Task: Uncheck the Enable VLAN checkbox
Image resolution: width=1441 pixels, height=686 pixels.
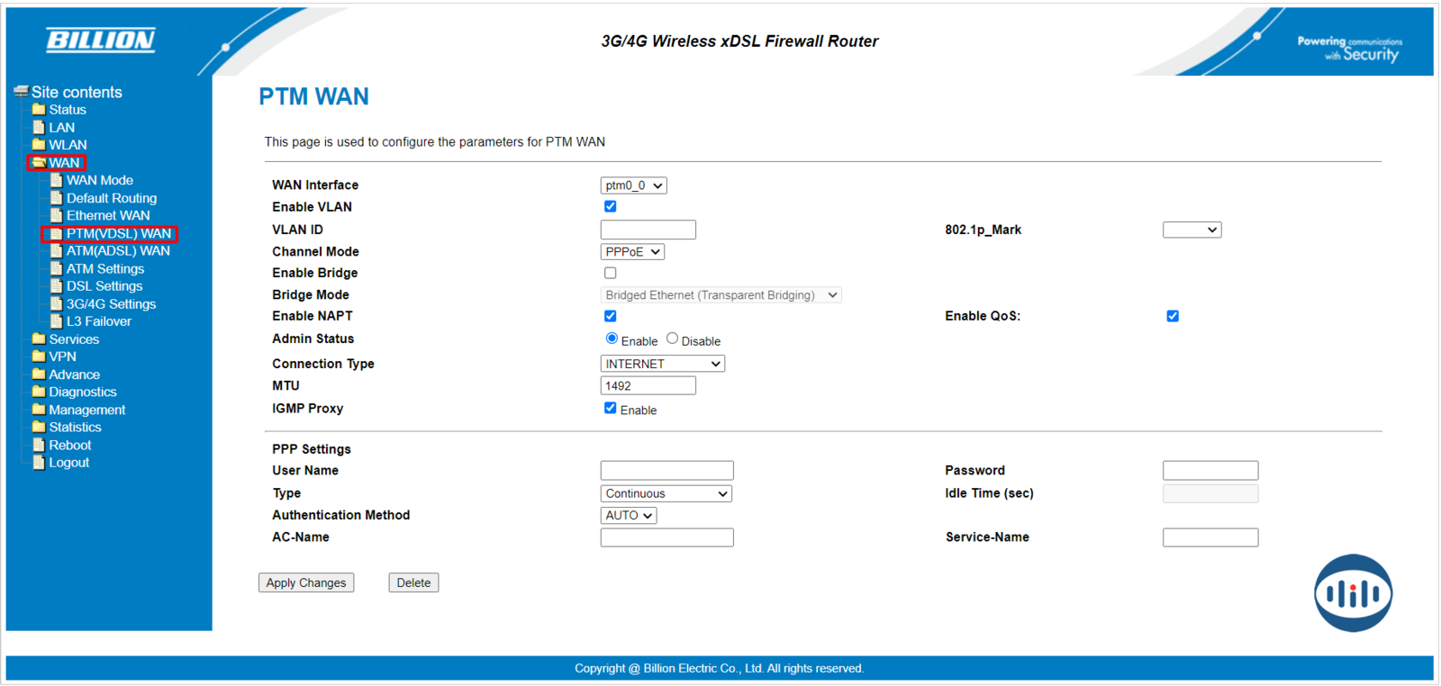Action: pyautogui.click(x=611, y=207)
